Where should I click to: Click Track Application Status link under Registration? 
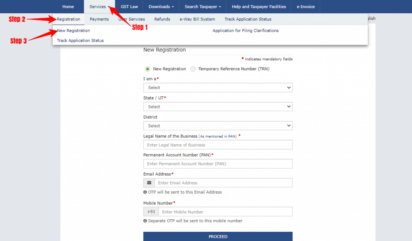(x=80, y=41)
